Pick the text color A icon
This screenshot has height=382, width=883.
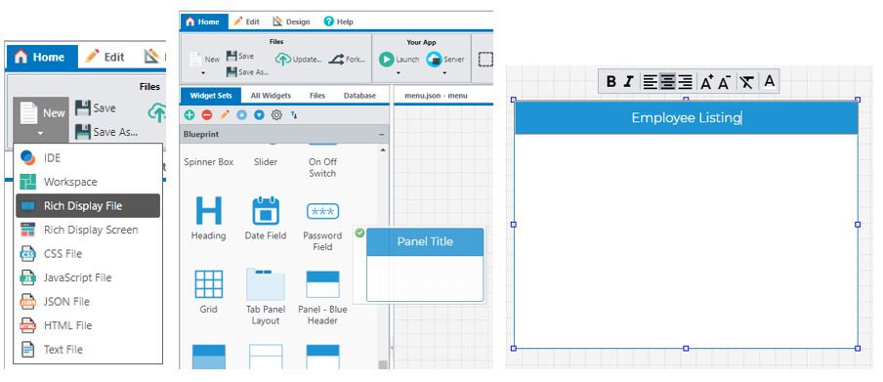(770, 82)
